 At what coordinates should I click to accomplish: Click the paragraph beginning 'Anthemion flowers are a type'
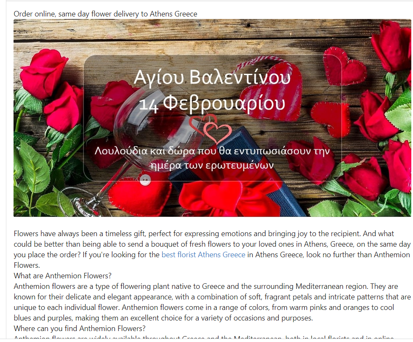[212, 302]
